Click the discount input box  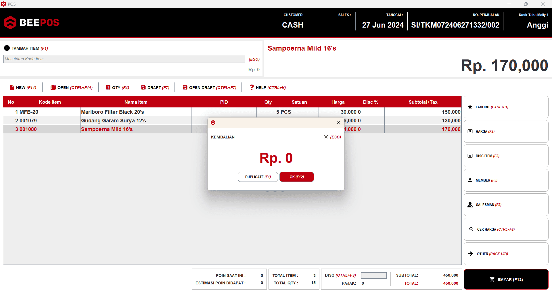[374, 275]
